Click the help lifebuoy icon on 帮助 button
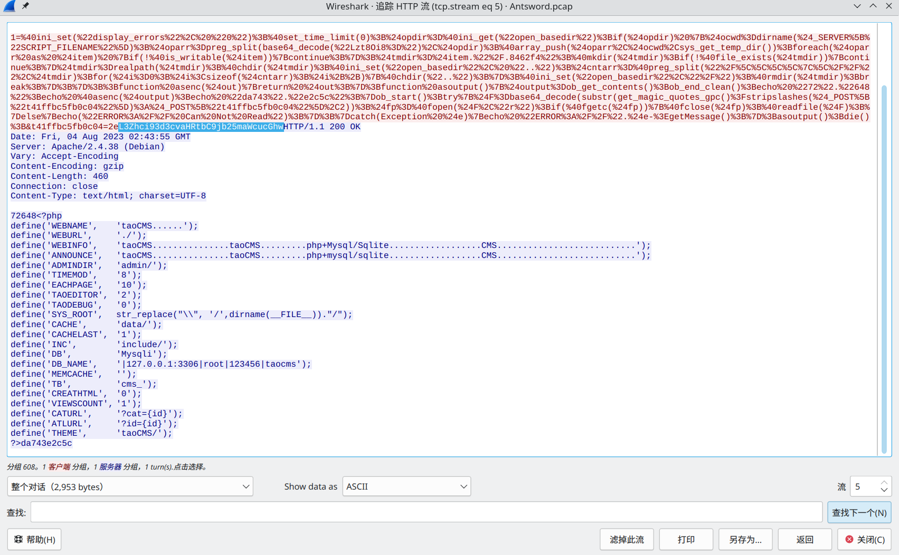This screenshot has height=555, width=899. 18,539
